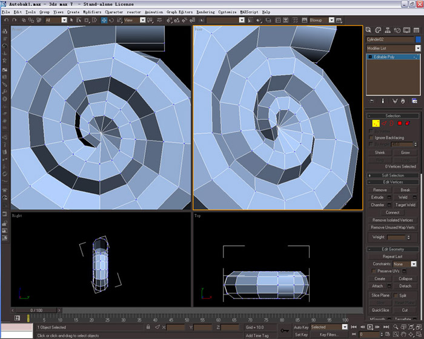Enable Ignore Backfacing checkbox
The image size is (424, 339).
[x=371, y=138]
